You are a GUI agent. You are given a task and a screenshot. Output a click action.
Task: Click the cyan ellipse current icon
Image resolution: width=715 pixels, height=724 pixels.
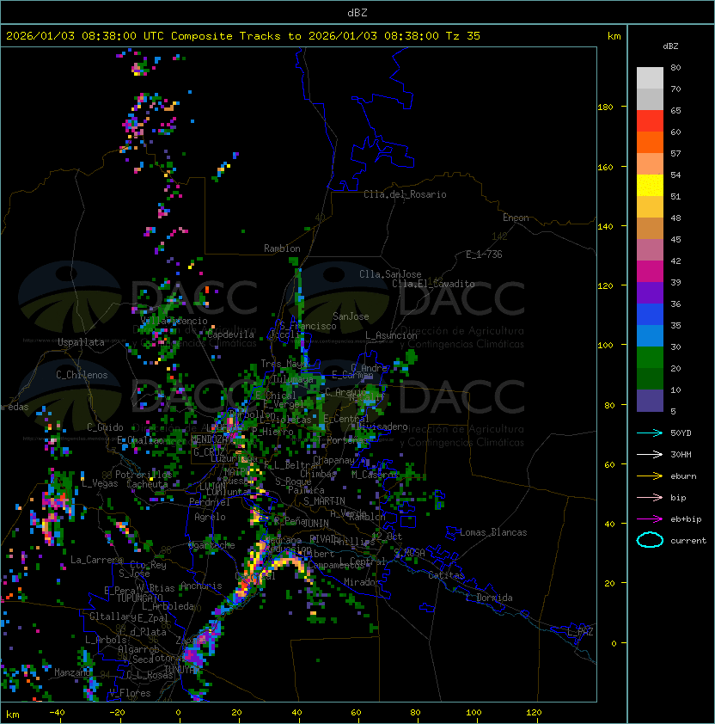(650, 540)
